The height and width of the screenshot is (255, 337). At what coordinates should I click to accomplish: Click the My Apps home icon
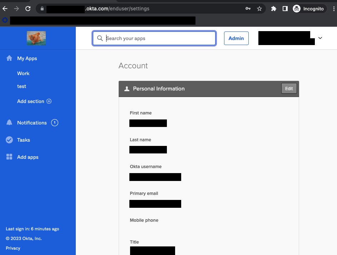(9, 58)
